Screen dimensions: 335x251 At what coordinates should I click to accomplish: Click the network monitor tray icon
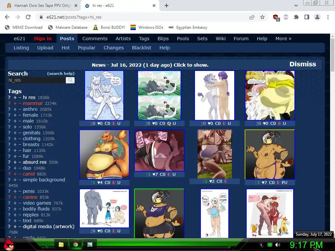[x=270, y=245]
